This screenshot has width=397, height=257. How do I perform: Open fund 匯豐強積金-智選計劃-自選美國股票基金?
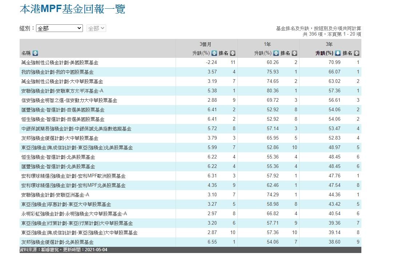[63, 110]
